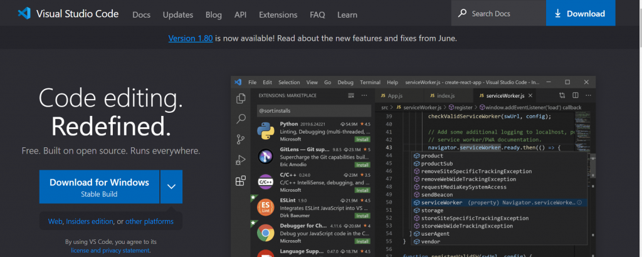Screen dimensions: 642x257
Task: Open the Debug menu
Action: 345,82
